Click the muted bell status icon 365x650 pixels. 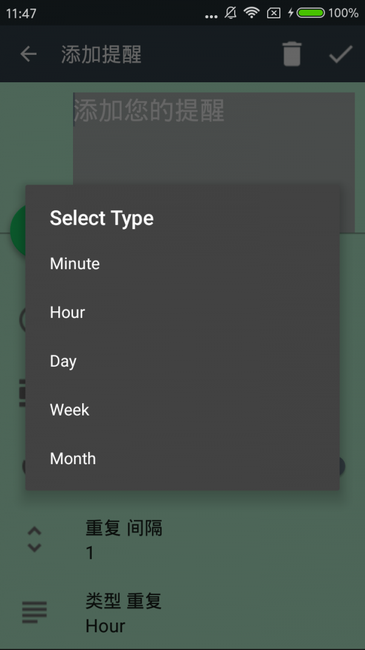[231, 13]
